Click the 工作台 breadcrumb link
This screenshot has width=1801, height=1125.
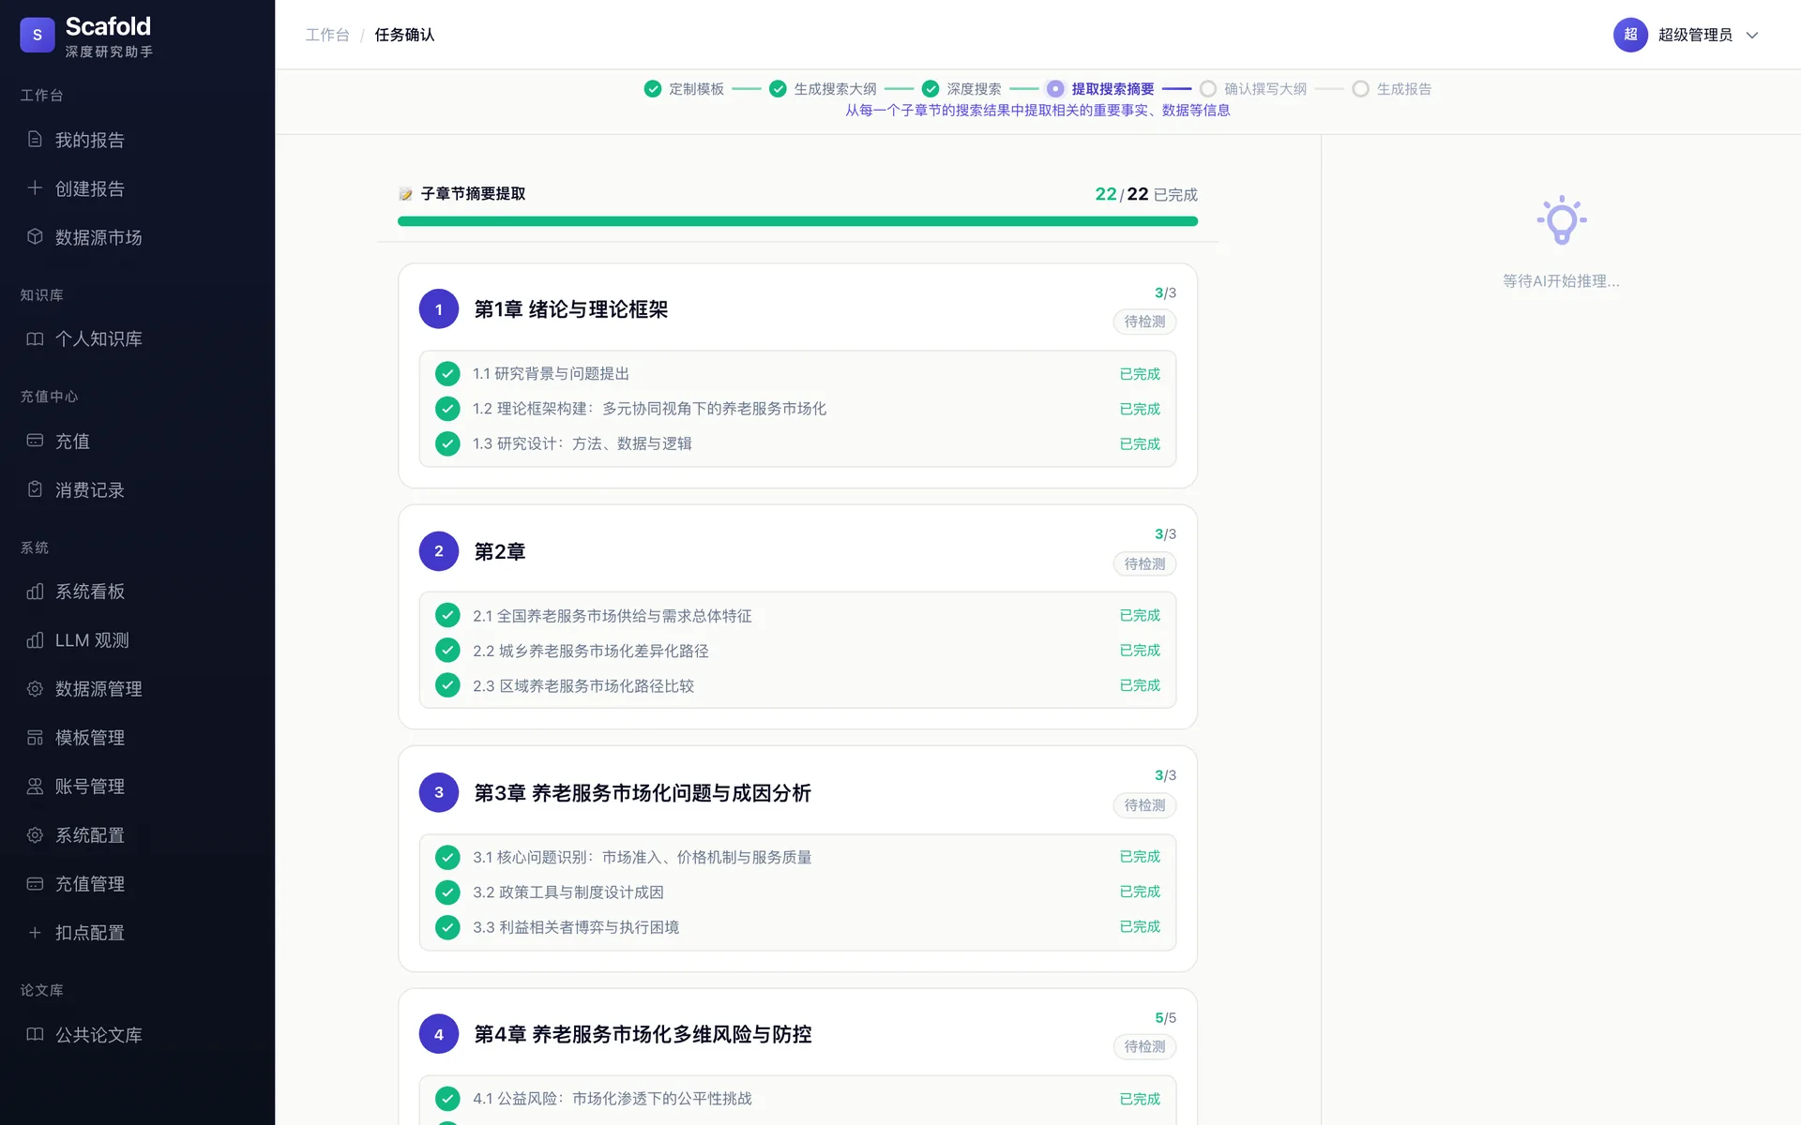[327, 35]
